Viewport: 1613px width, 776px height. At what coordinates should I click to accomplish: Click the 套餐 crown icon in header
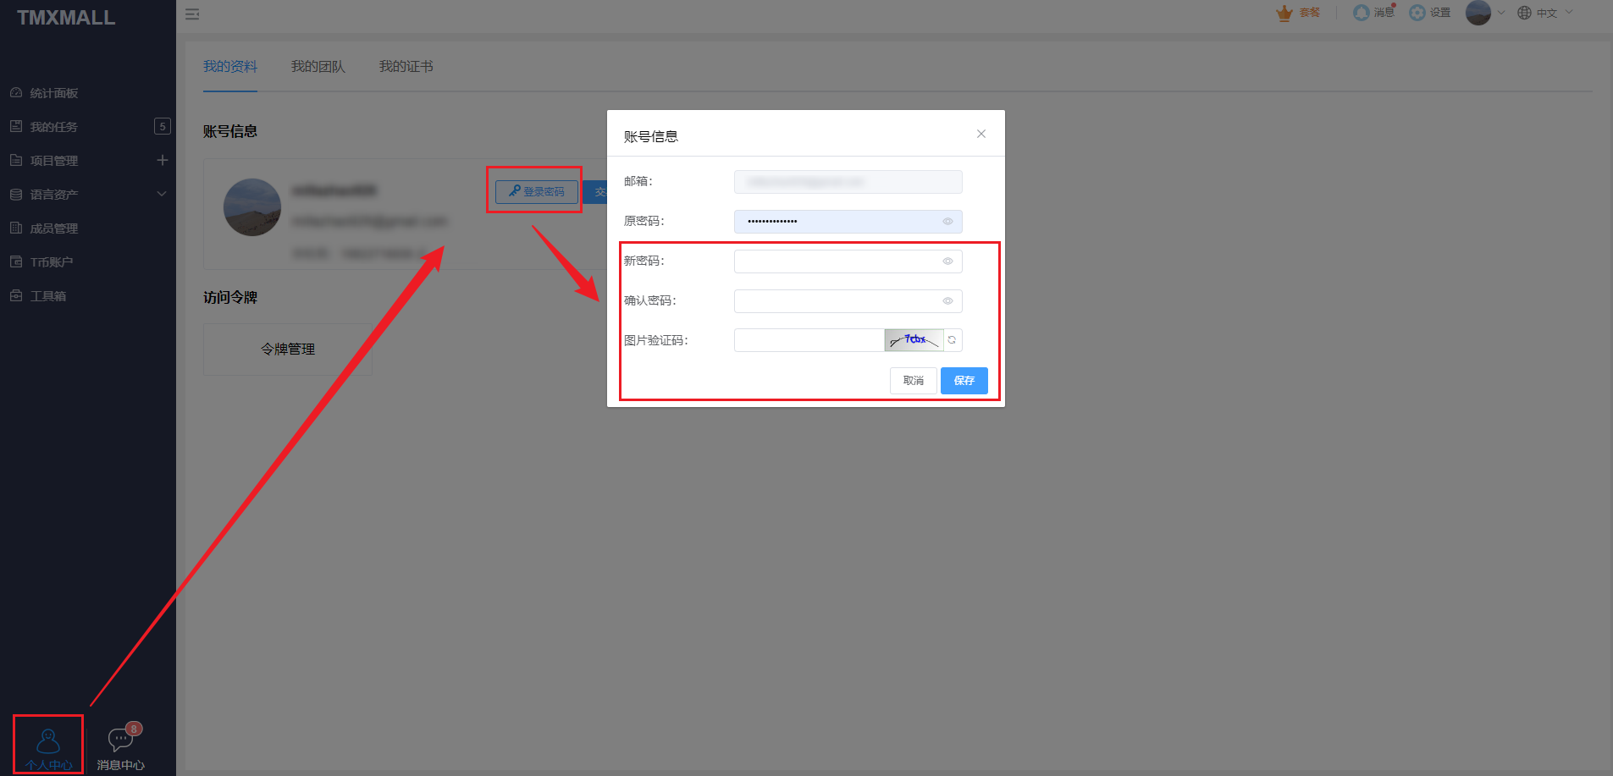pos(1285,13)
